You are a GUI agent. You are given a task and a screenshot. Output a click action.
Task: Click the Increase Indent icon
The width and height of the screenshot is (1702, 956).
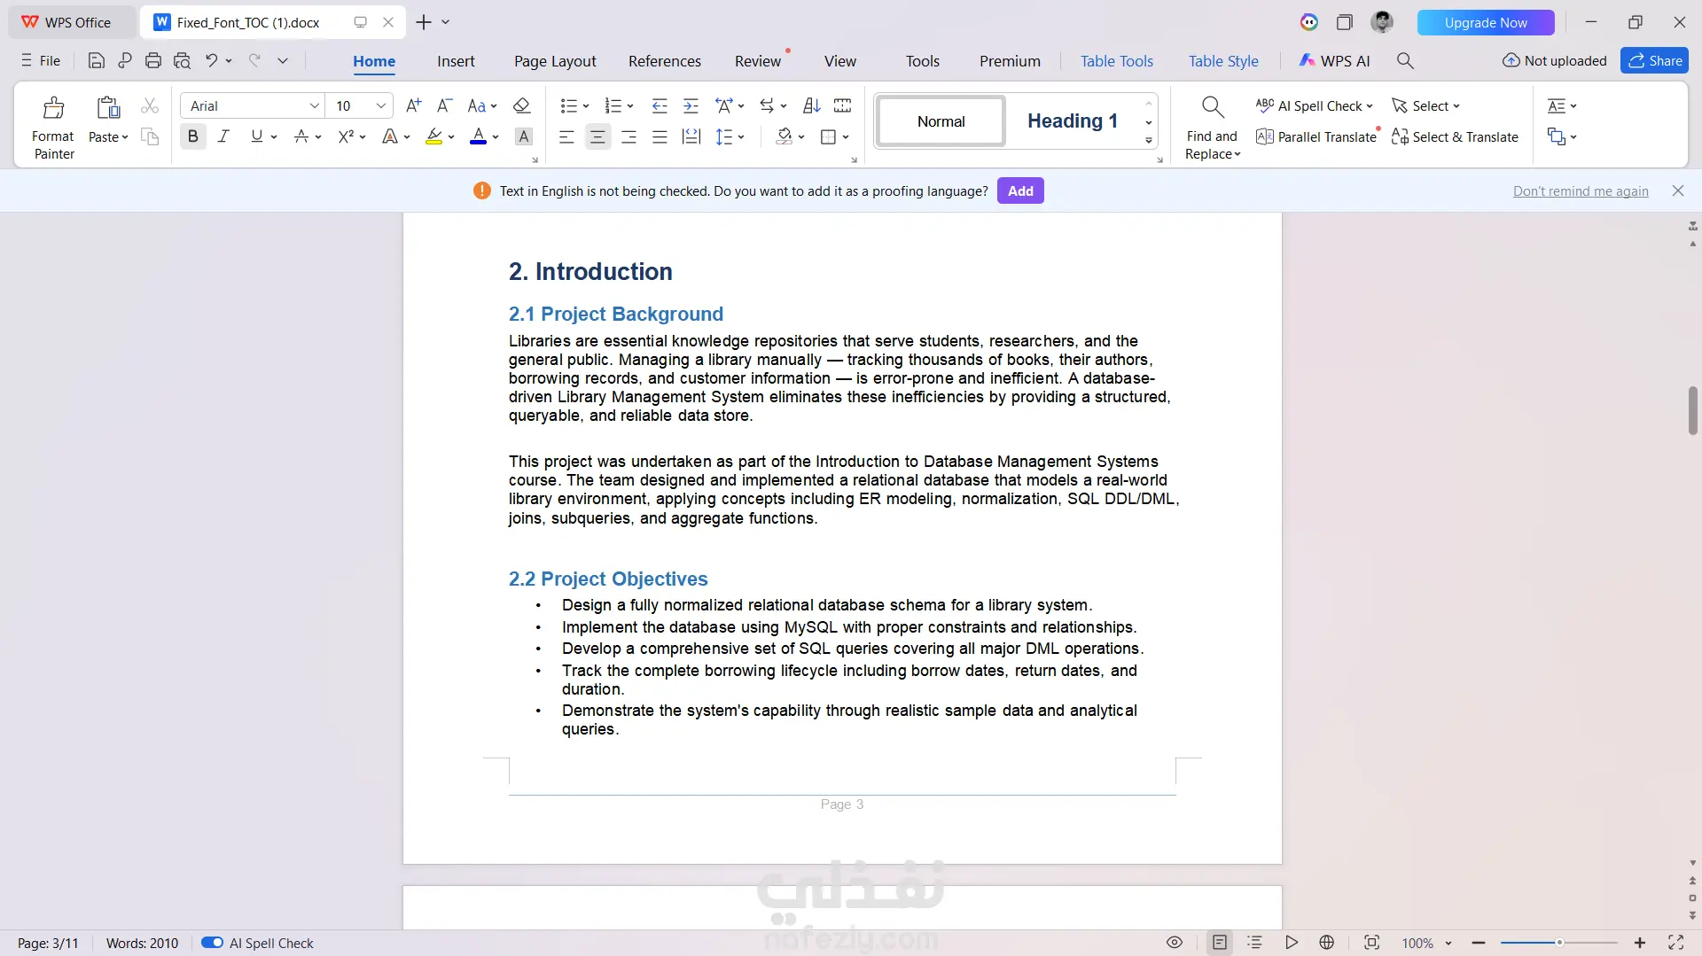pos(691,105)
